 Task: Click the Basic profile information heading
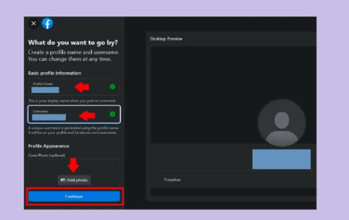[55, 73]
